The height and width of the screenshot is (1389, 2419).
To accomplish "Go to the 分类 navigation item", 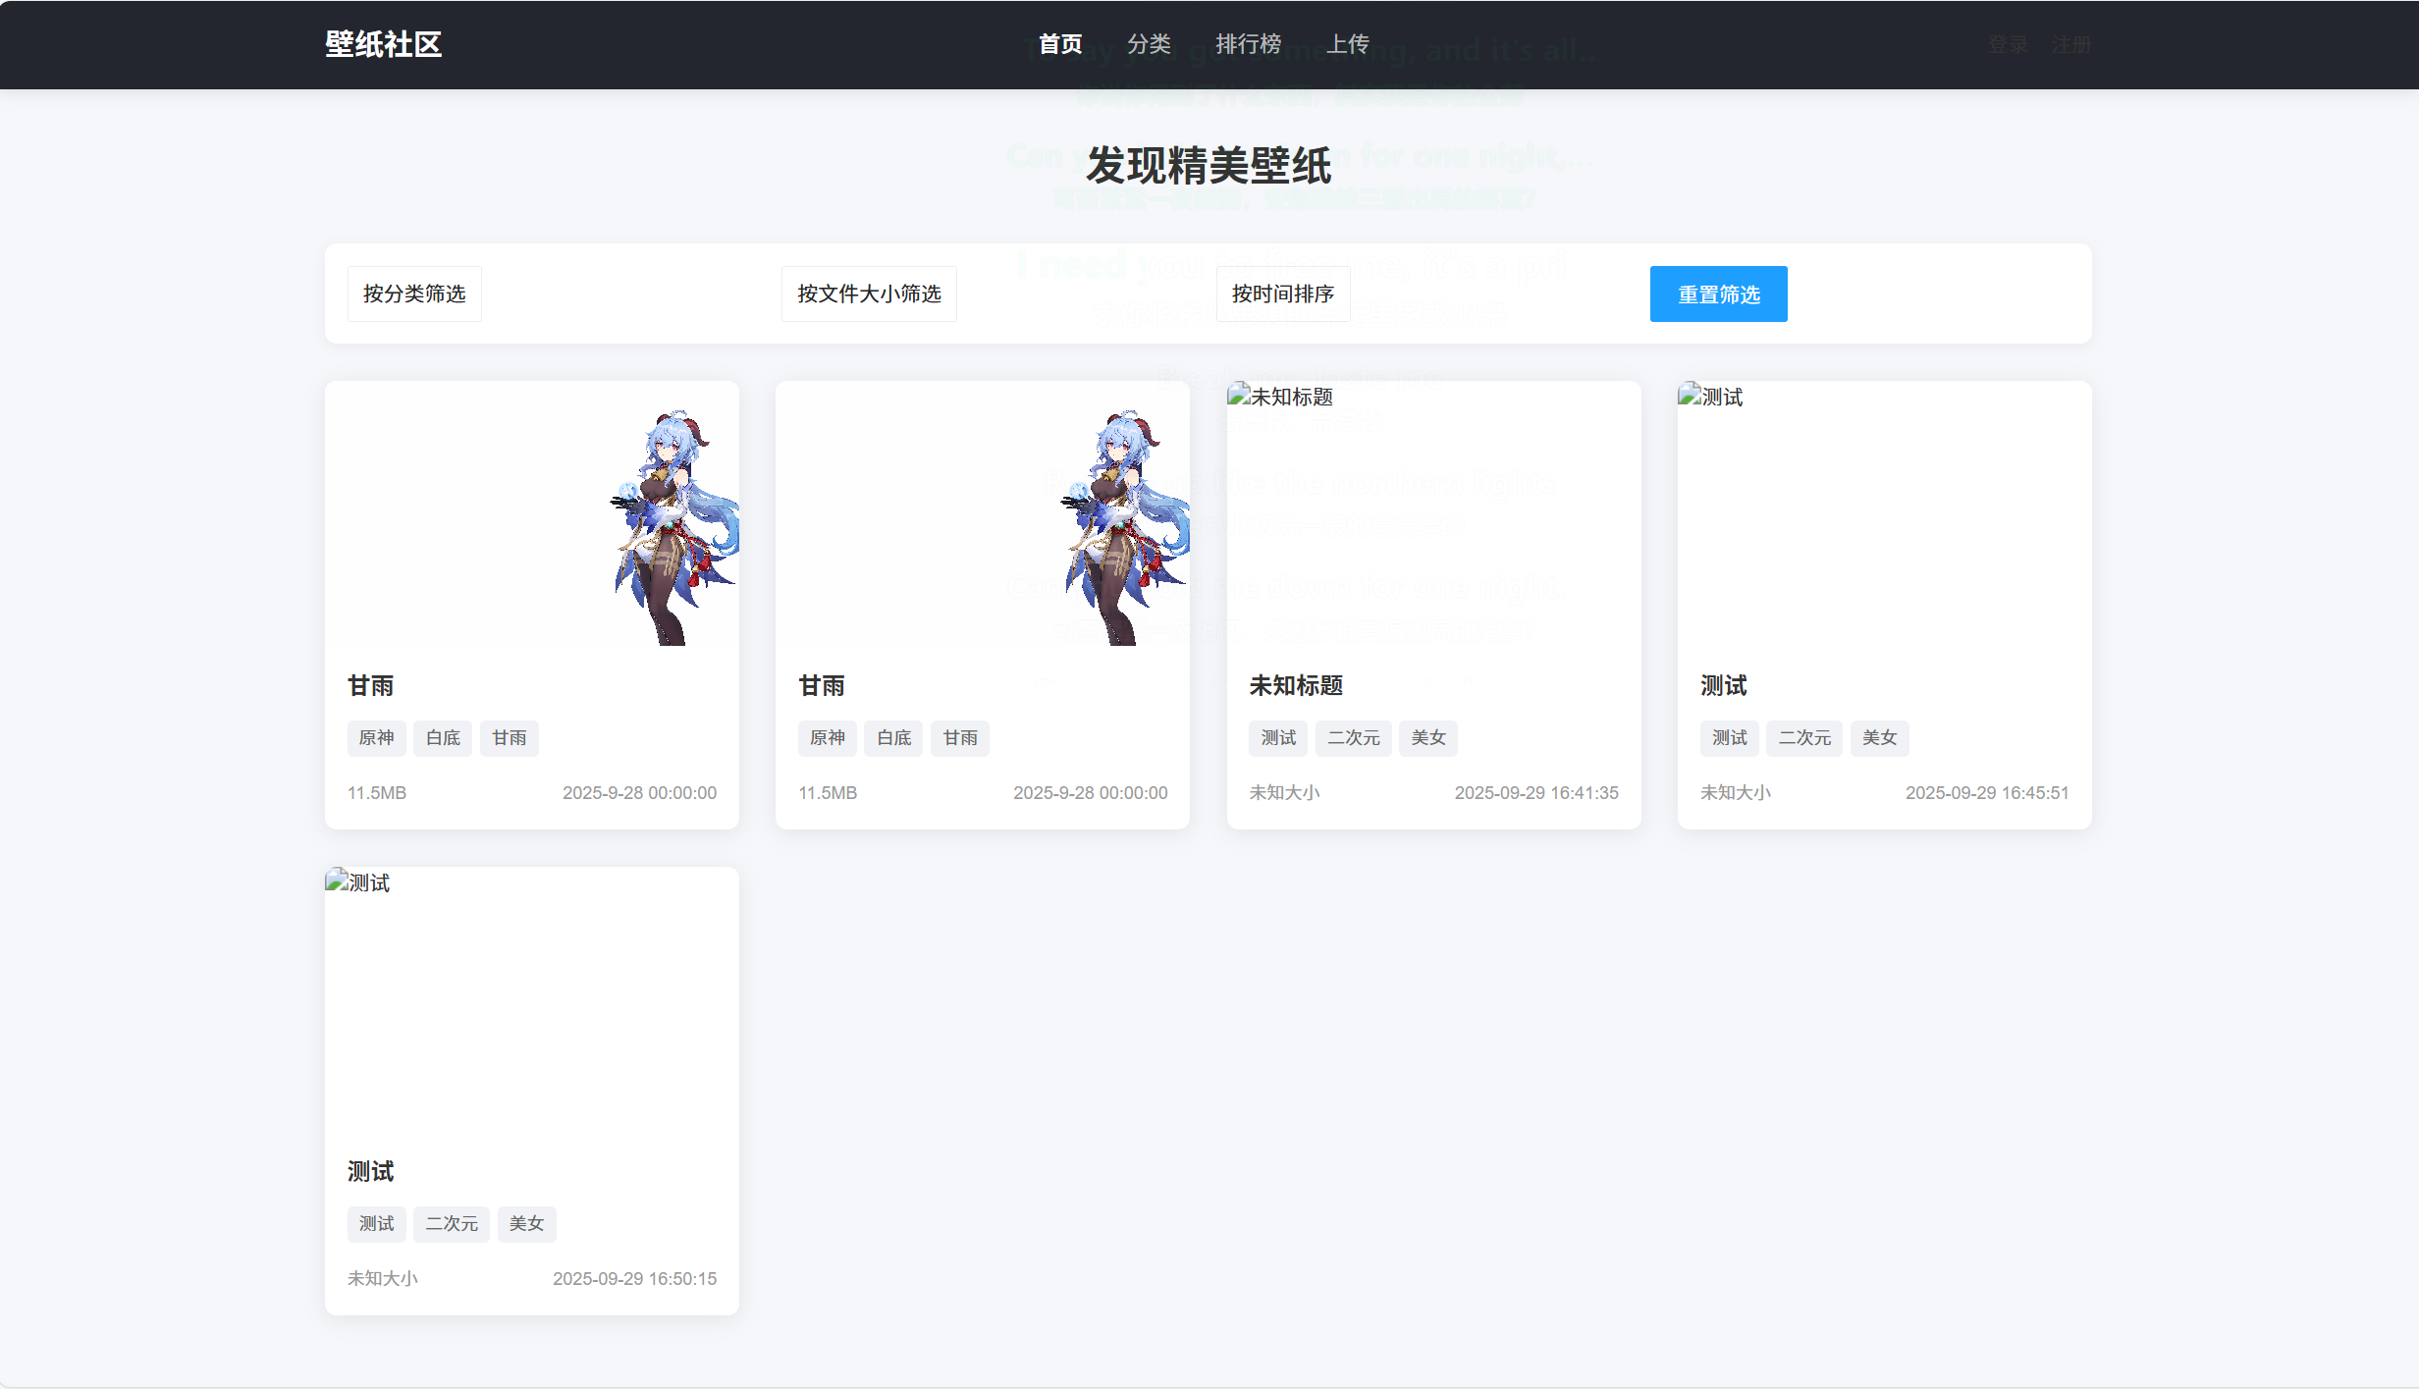I will [x=1149, y=44].
